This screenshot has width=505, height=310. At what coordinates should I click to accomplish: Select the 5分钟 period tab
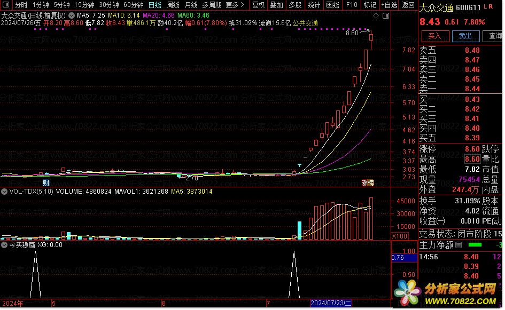point(61,5)
